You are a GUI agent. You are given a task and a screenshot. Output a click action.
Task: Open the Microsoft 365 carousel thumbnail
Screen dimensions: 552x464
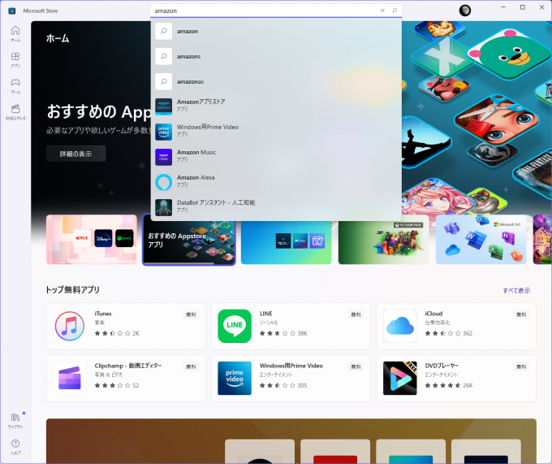pos(481,240)
